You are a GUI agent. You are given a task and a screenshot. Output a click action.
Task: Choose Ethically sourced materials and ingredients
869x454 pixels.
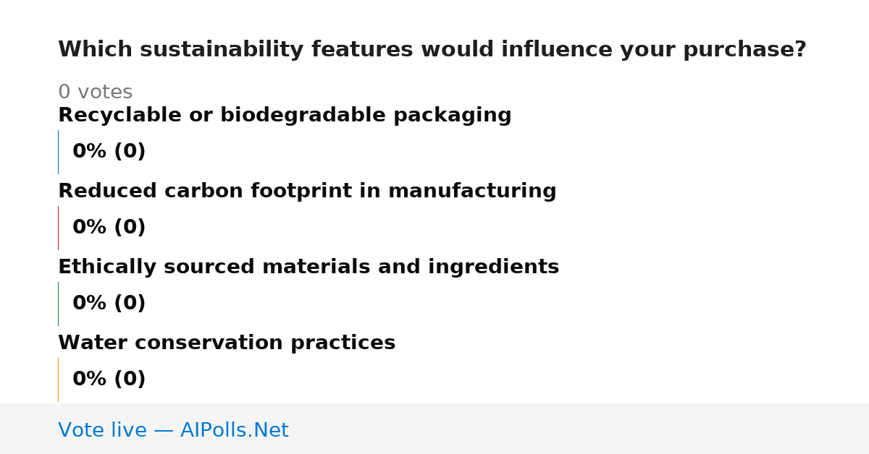308,267
